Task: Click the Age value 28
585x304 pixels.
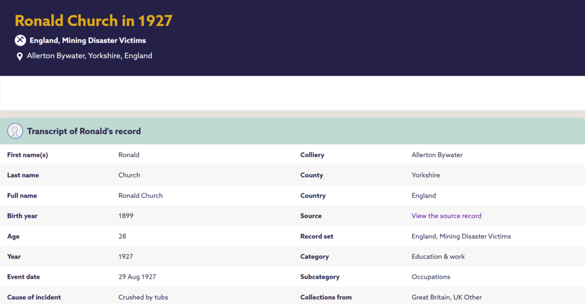Action: pos(122,236)
